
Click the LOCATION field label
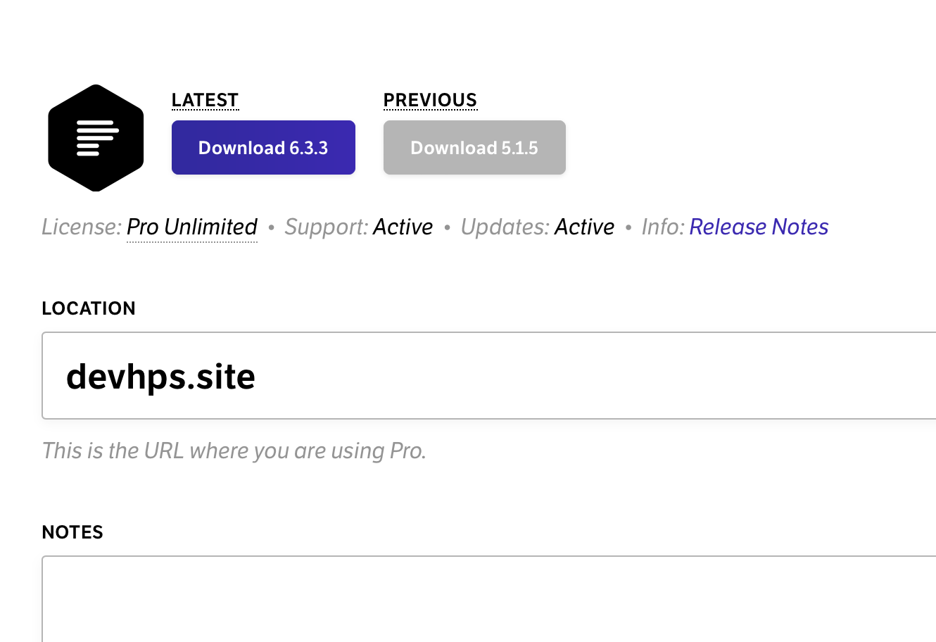89,308
